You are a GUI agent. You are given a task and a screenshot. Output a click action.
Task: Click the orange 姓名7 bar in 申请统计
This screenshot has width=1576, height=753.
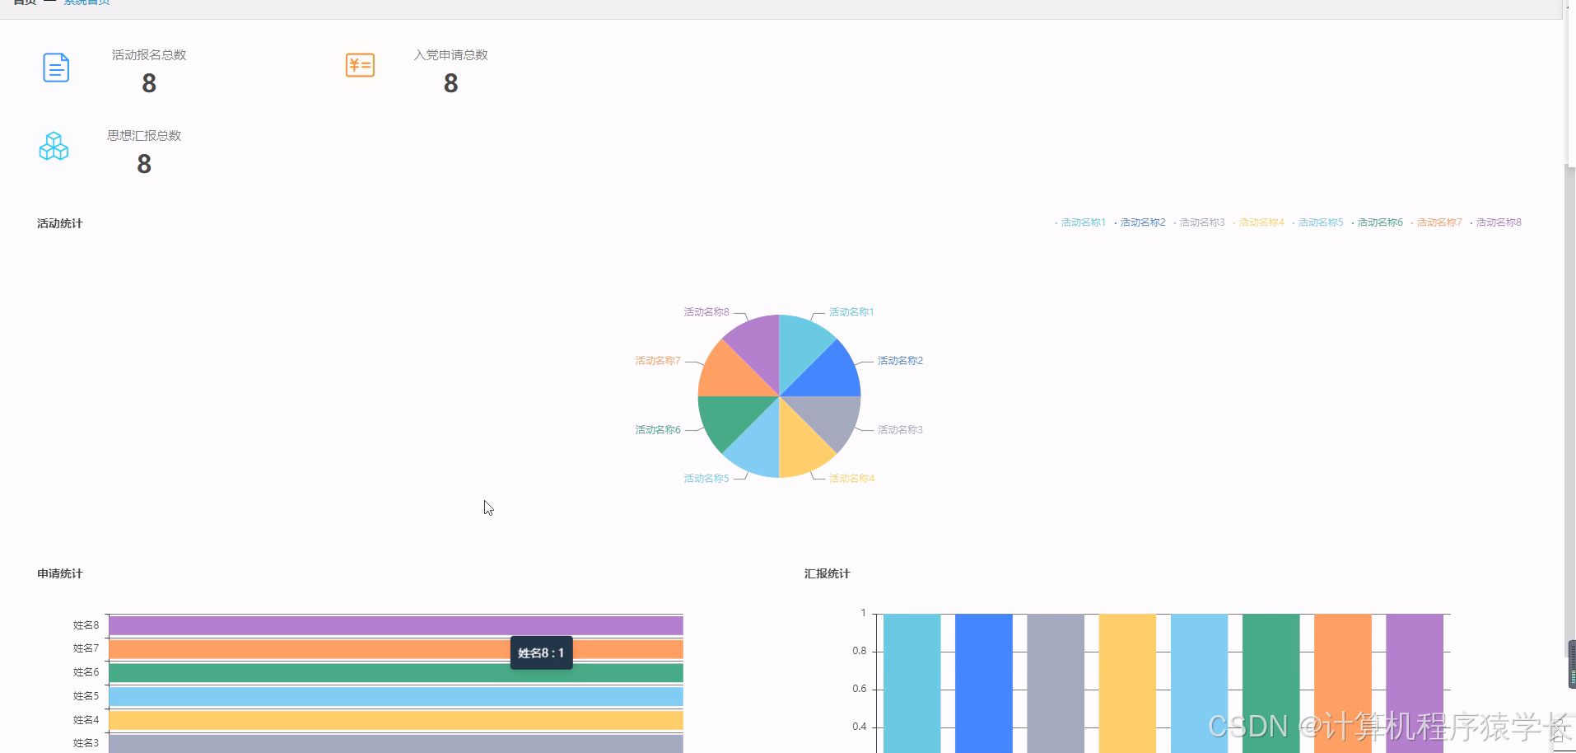(396, 649)
